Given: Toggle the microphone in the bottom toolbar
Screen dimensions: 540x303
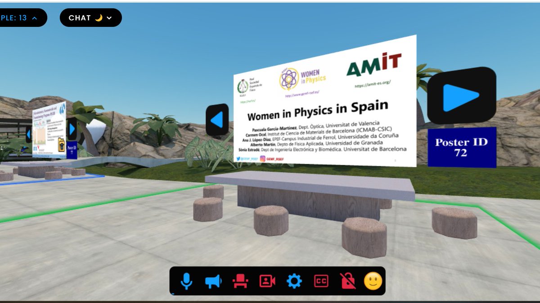Looking at the screenshot, I should coord(186,281).
